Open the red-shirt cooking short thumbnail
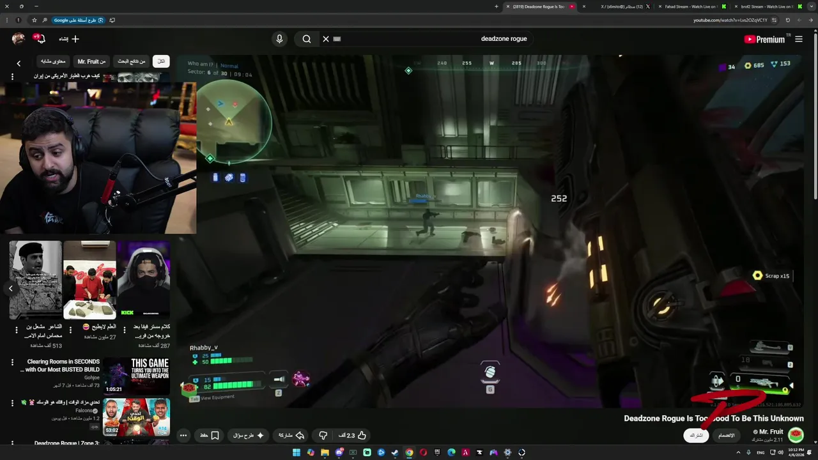The image size is (818, 460). pyautogui.click(x=89, y=280)
